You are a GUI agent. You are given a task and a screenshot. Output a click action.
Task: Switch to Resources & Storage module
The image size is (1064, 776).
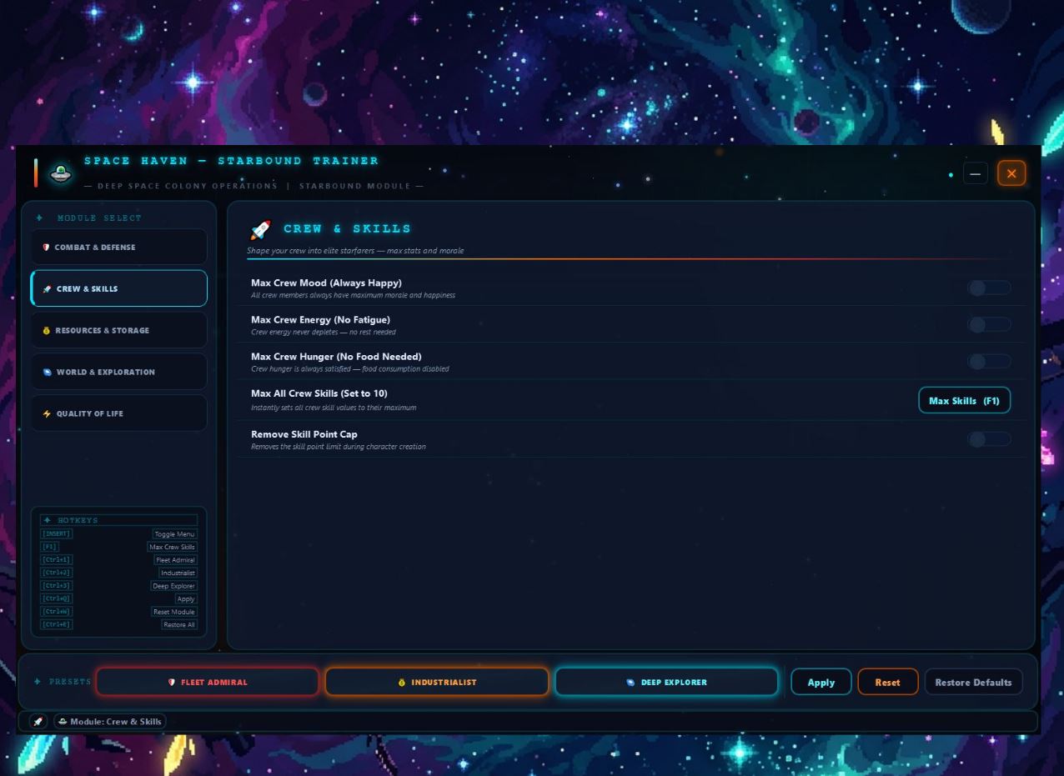[119, 331]
